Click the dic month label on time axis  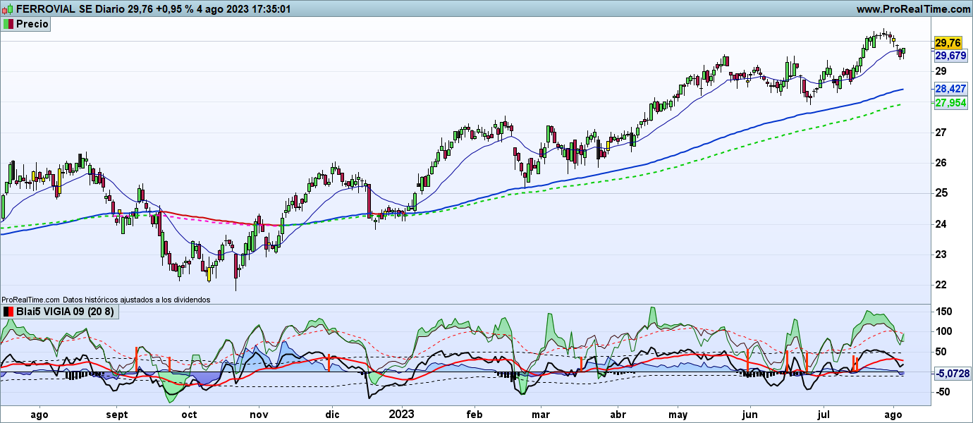pyautogui.click(x=333, y=415)
